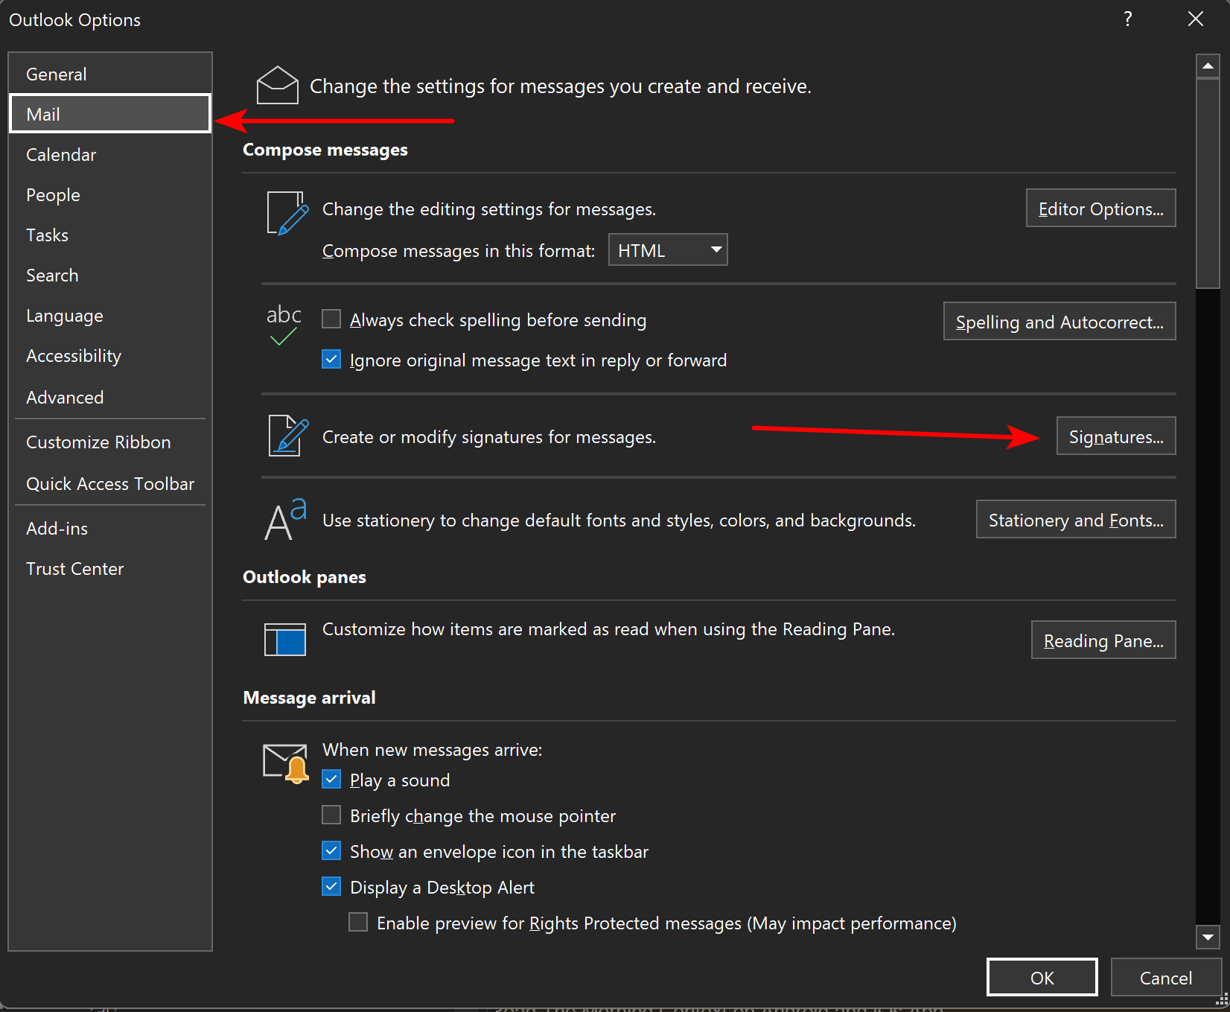Select the General category
Image resolution: width=1230 pixels, height=1012 pixels.
(x=110, y=74)
